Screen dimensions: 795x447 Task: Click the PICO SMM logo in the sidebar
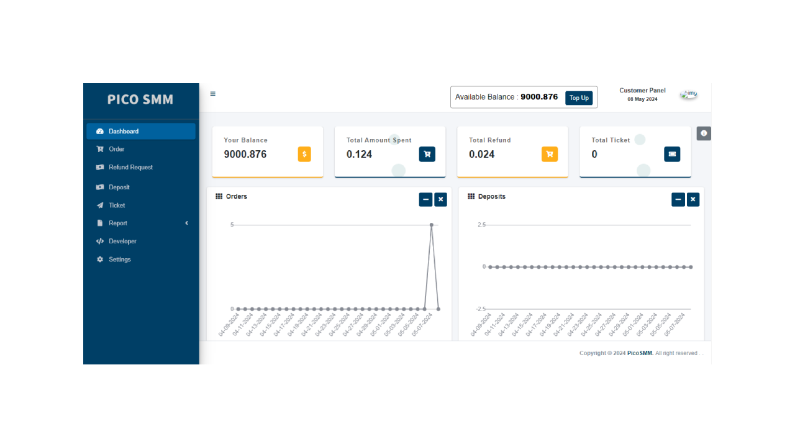pos(140,99)
